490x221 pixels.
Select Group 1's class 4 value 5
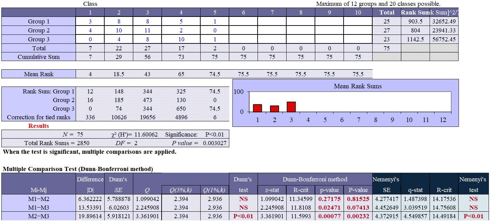pyautogui.click(x=181, y=21)
